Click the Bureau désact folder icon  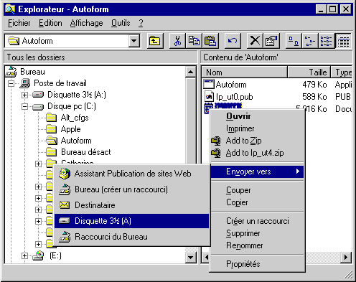(x=51, y=152)
